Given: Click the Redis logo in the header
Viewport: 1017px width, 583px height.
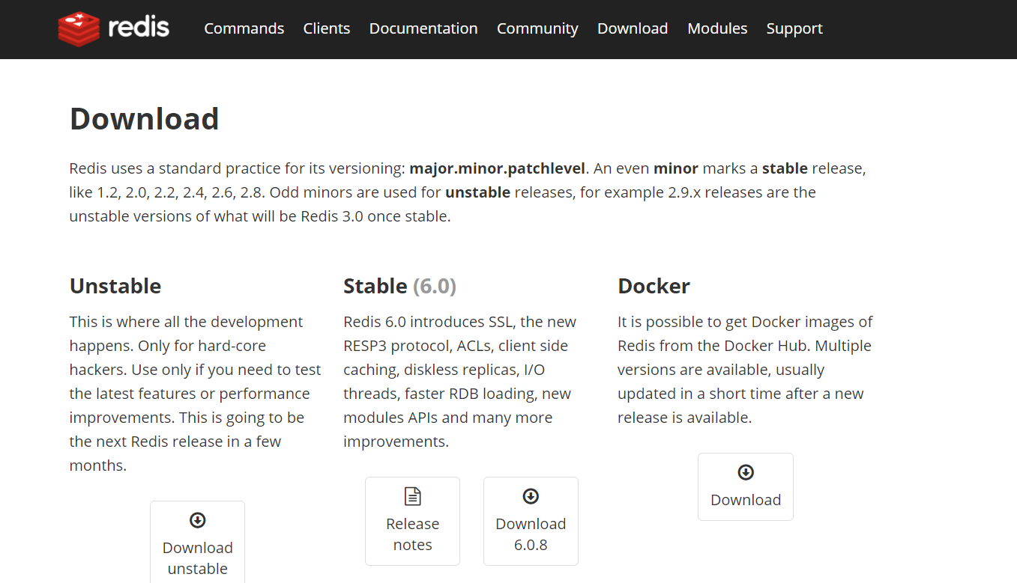Looking at the screenshot, I should tap(114, 28).
